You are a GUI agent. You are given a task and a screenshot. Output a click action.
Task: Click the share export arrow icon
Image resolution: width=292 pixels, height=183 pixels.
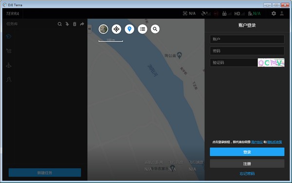[82, 24]
